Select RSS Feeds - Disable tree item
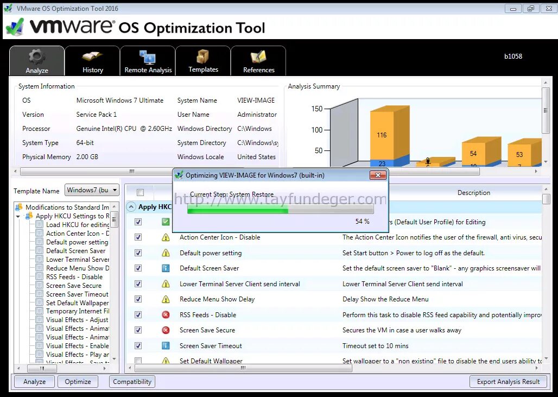The height and width of the screenshot is (397, 558). [x=74, y=276]
